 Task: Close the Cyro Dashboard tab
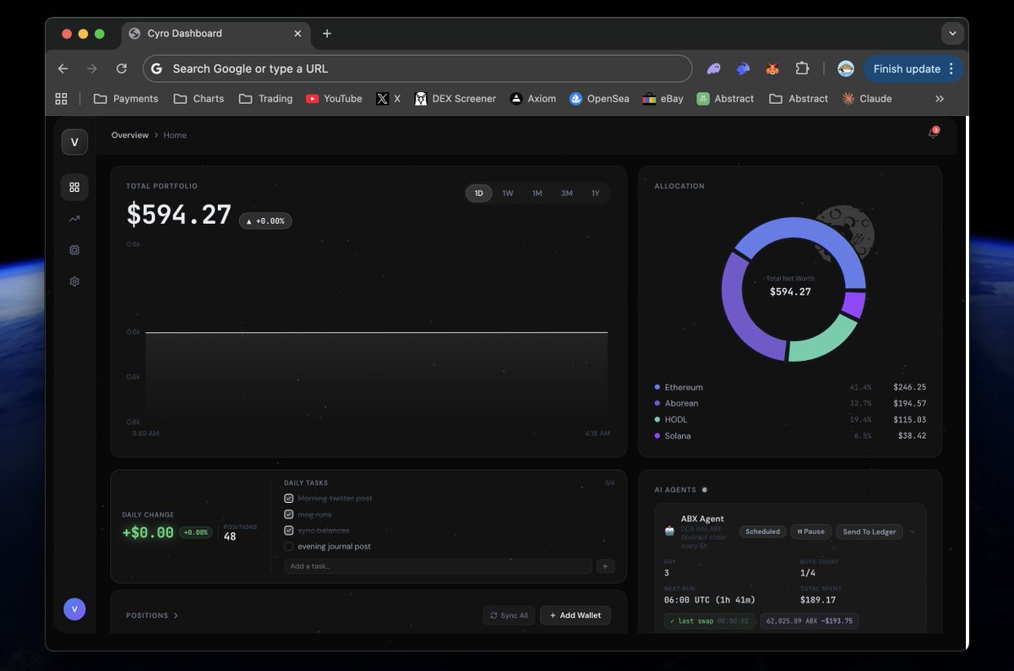pyautogui.click(x=297, y=34)
